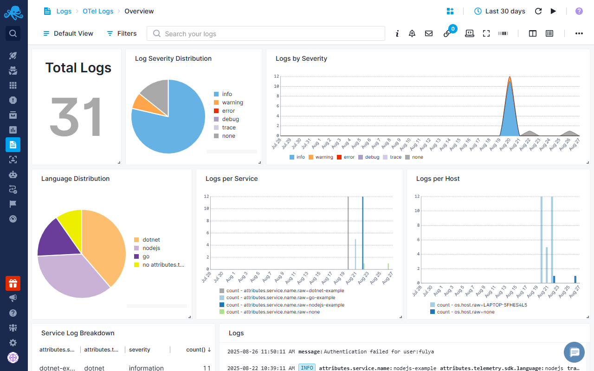594x371 pixels.
Task: Enter fullscreen with the bracket icon
Action: pyautogui.click(x=486, y=33)
